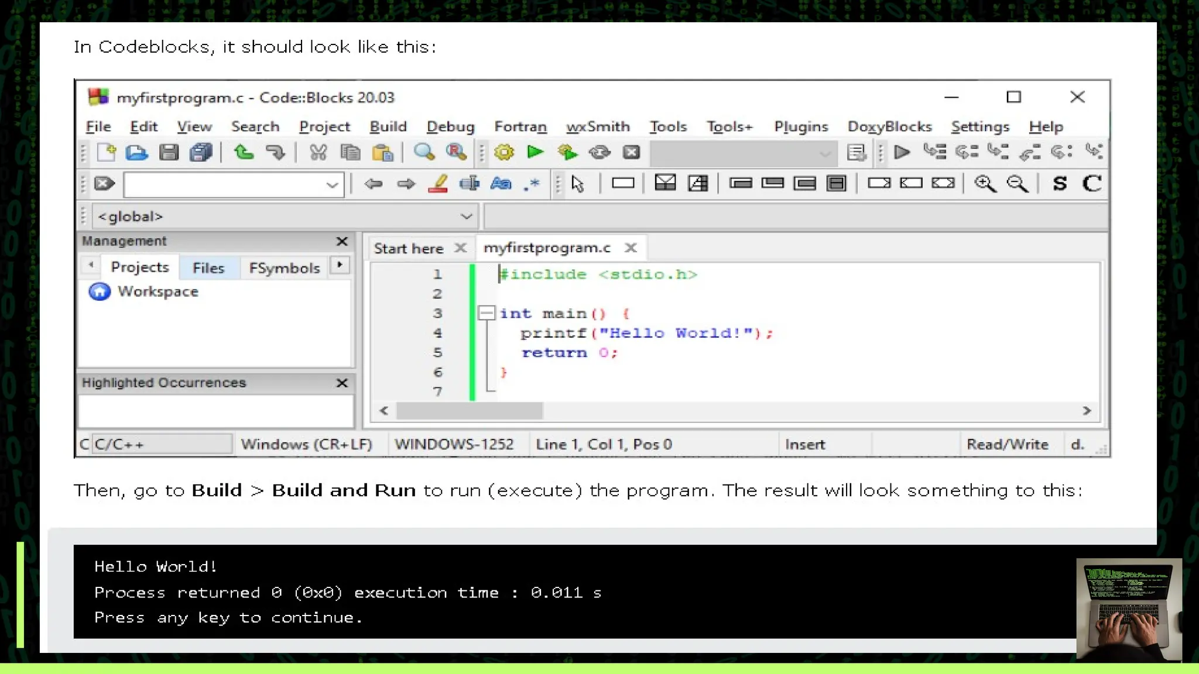Click the Find magnifier icon
The image size is (1199, 674).
[424, 152]
